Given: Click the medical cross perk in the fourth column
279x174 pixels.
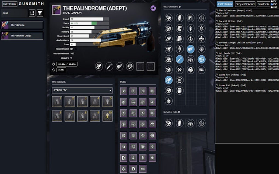Looking at the screenshot, I should 201,39.
